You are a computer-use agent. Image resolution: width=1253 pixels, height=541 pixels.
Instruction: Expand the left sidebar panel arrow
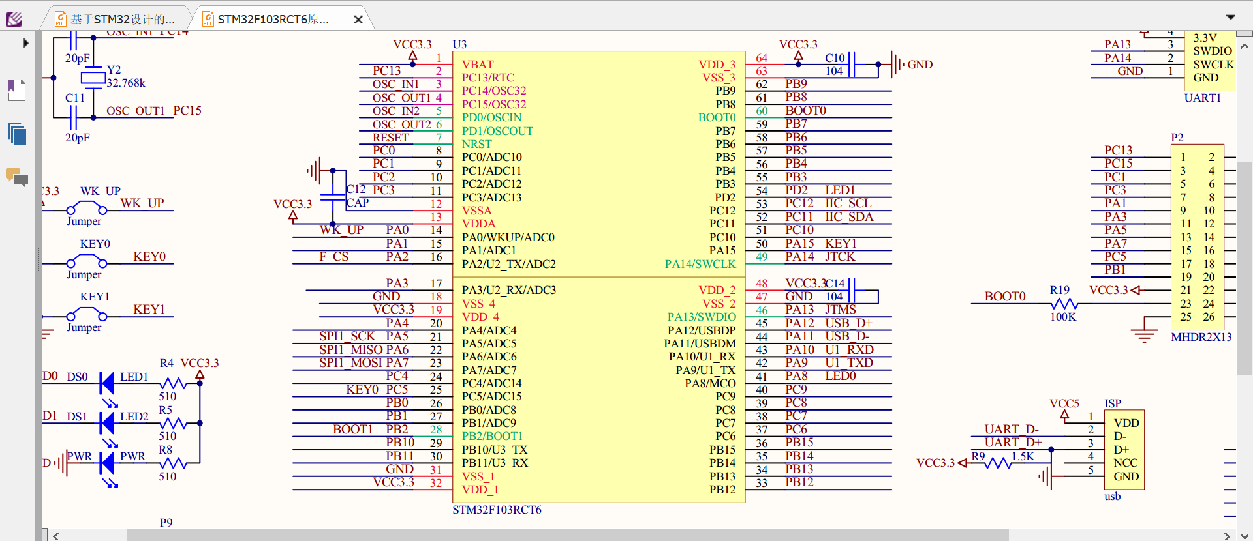click(25, 43)
